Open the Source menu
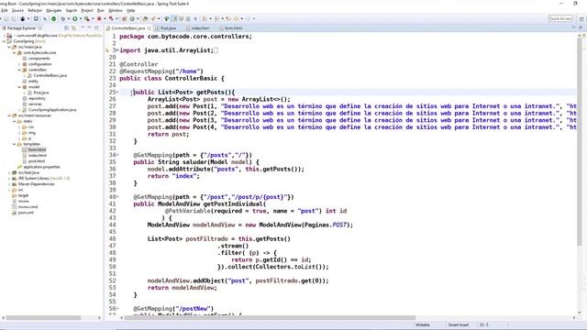The height and width of the screenshot is (330, 587). 17,10
